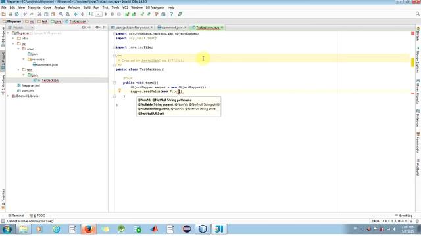Open the run configuration dropdown
The image size is (421, 236).
99,14
